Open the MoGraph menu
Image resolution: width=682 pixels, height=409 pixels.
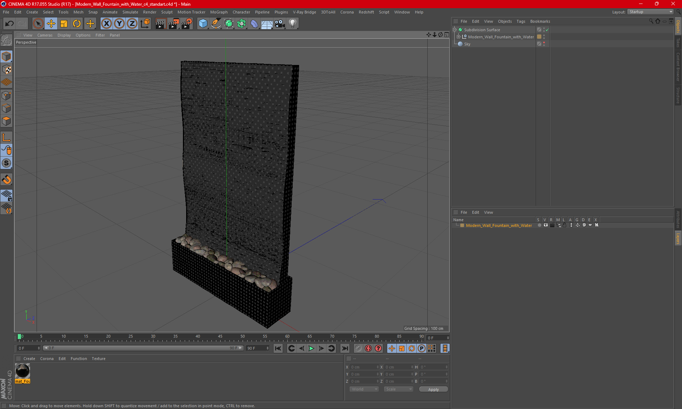click(x=219, y=12)
